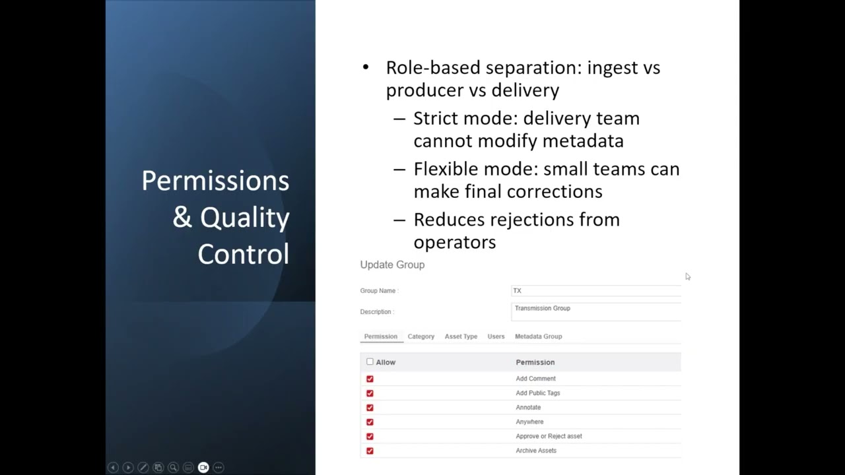Toggle the camera icon in slideshow toolbar
The image size is (845, 475).
(x=203, y=467)
